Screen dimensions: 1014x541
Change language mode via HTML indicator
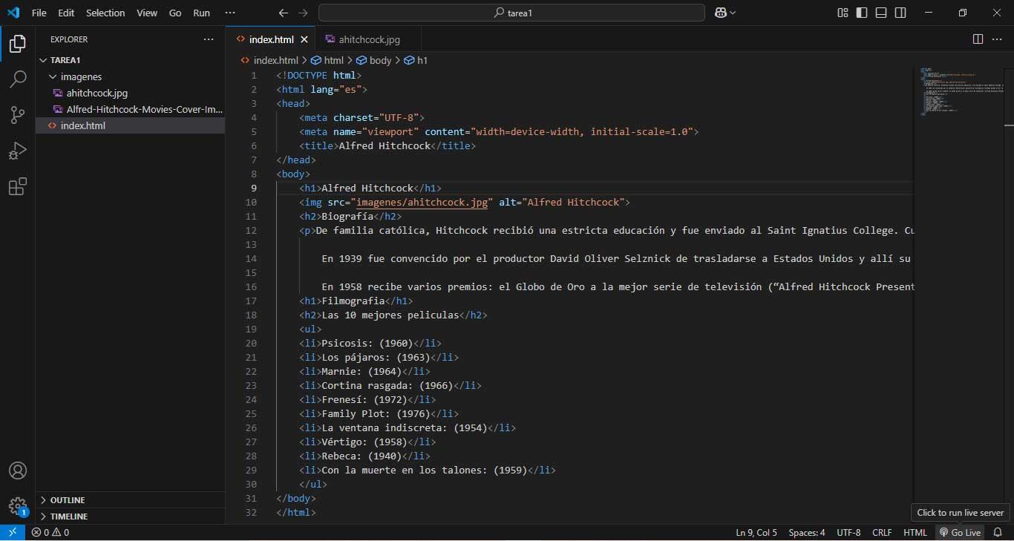click(915, 532)
